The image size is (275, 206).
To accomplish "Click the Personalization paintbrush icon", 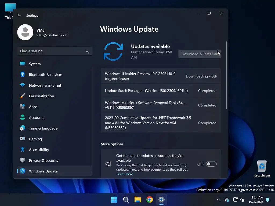I will [23, 96].
